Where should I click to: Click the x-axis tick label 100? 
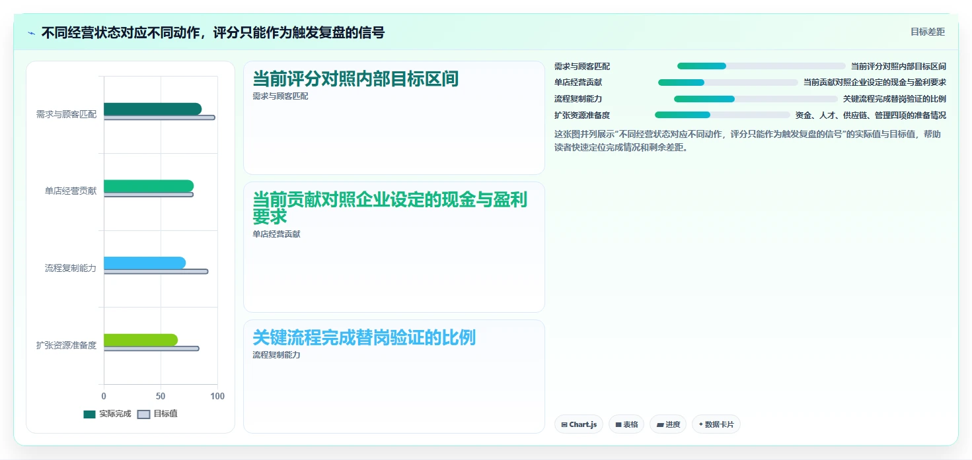217,397
